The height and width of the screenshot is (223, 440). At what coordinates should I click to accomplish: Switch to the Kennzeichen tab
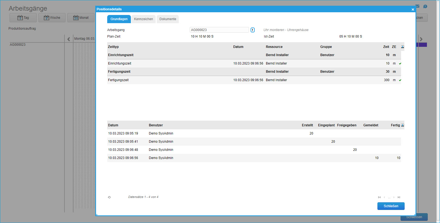pos(143,19)
